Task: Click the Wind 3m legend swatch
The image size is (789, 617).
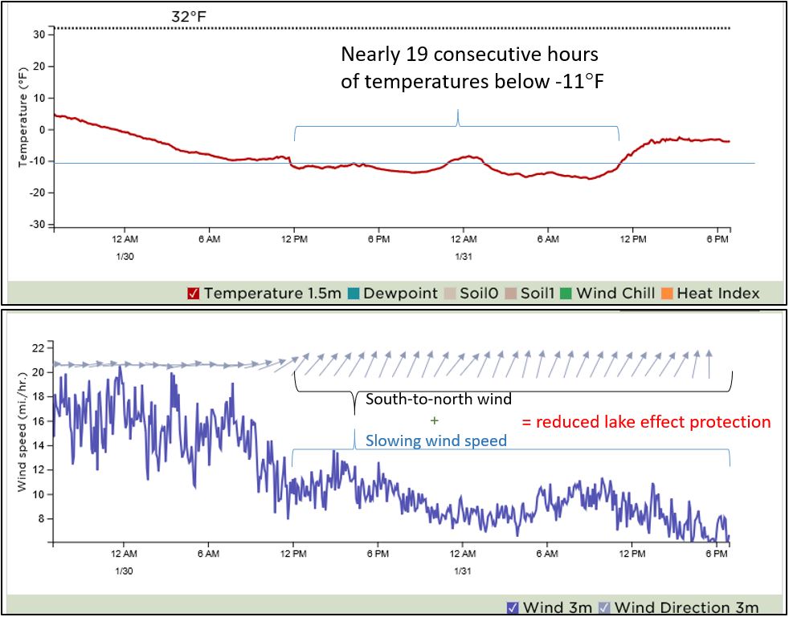Action: pos(512,607)
